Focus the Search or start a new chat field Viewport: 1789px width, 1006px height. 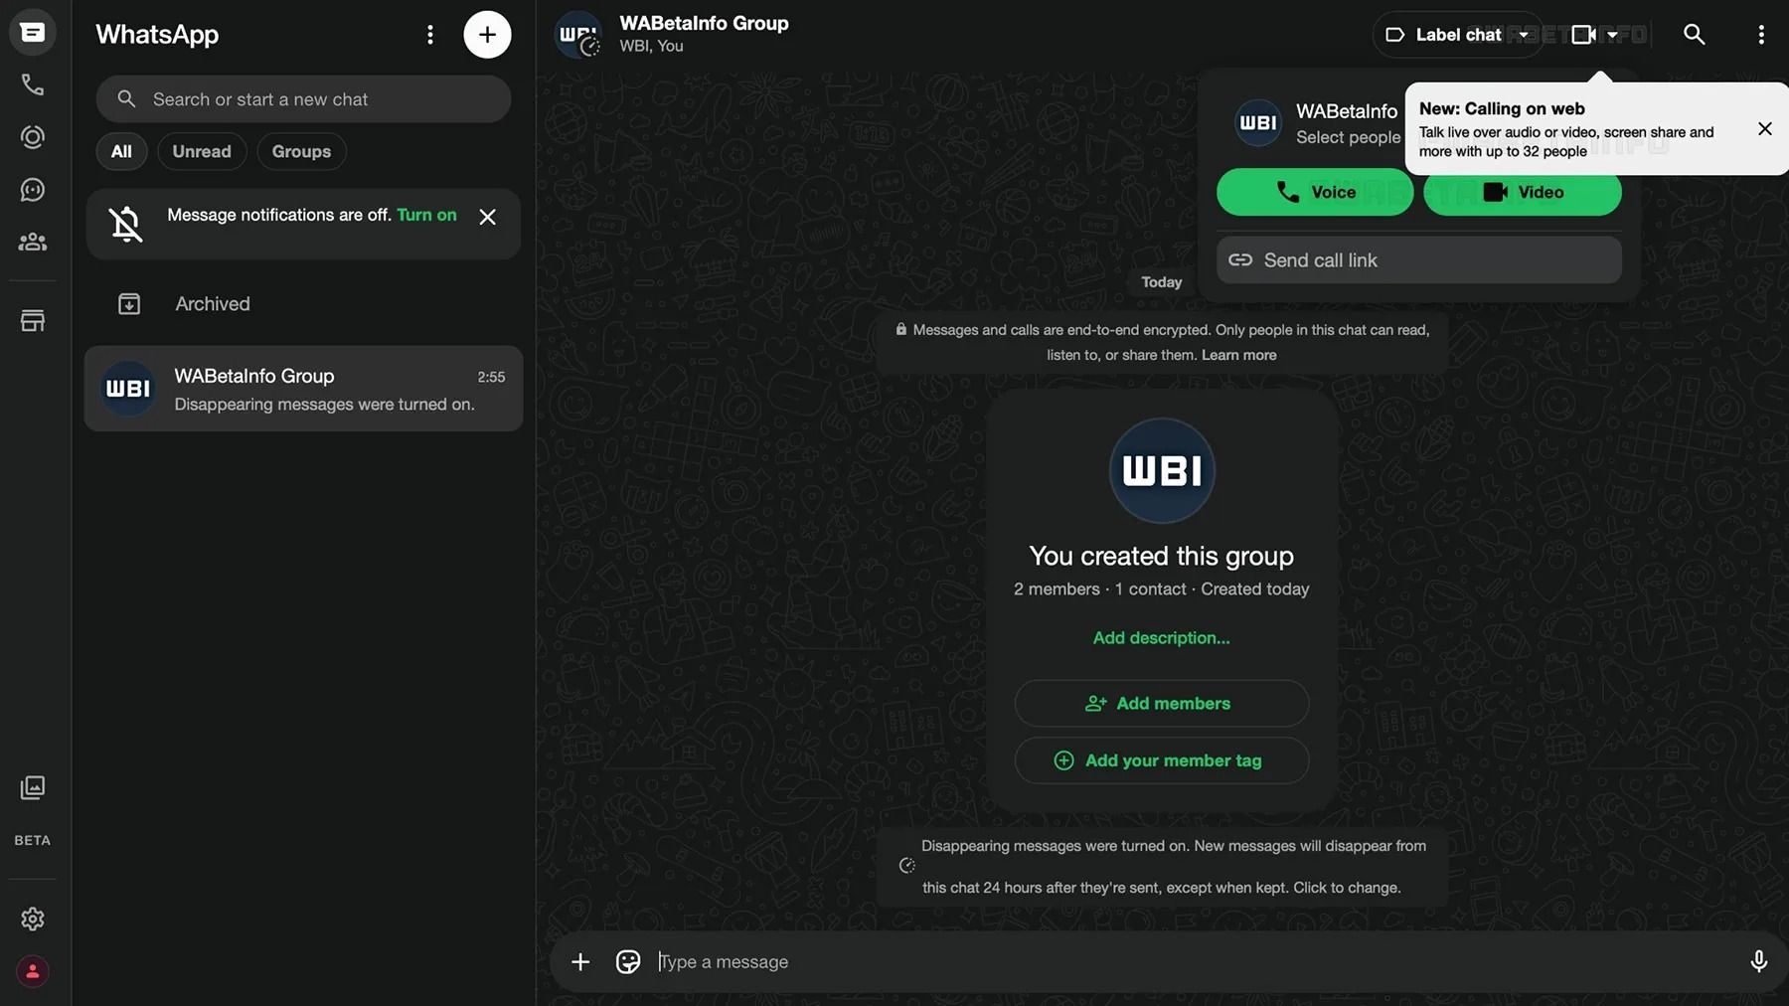tap(303, 99)
